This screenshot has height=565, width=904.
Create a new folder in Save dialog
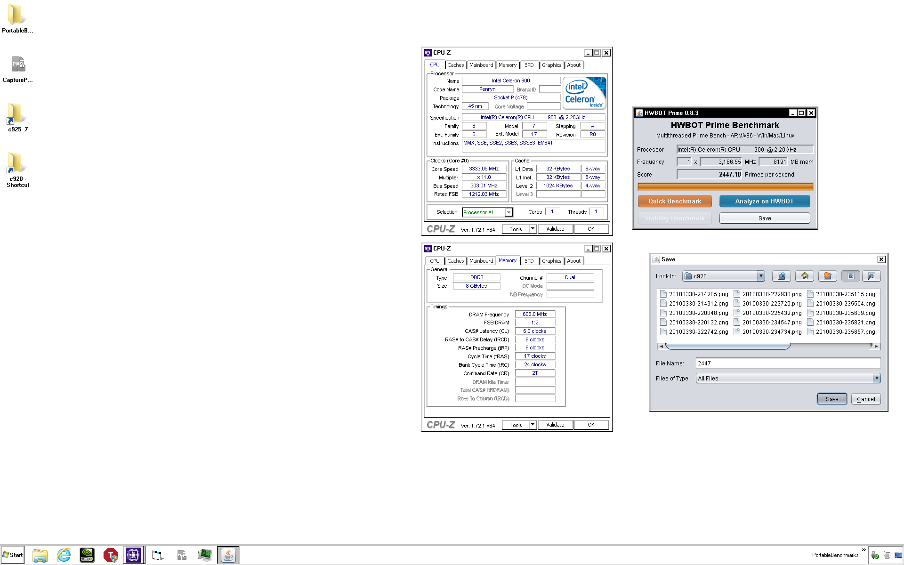[x=827, y=276]
